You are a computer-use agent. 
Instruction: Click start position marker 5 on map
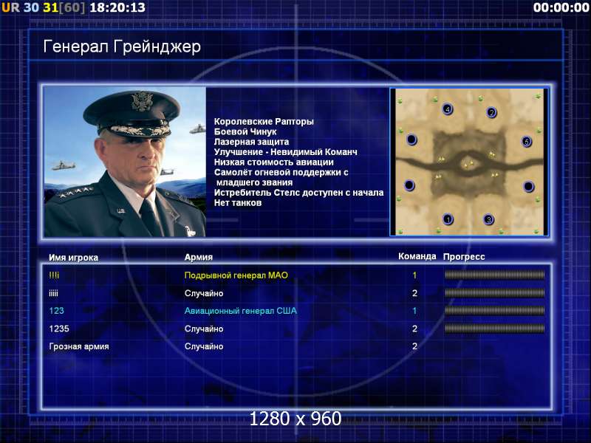[527, 142]
